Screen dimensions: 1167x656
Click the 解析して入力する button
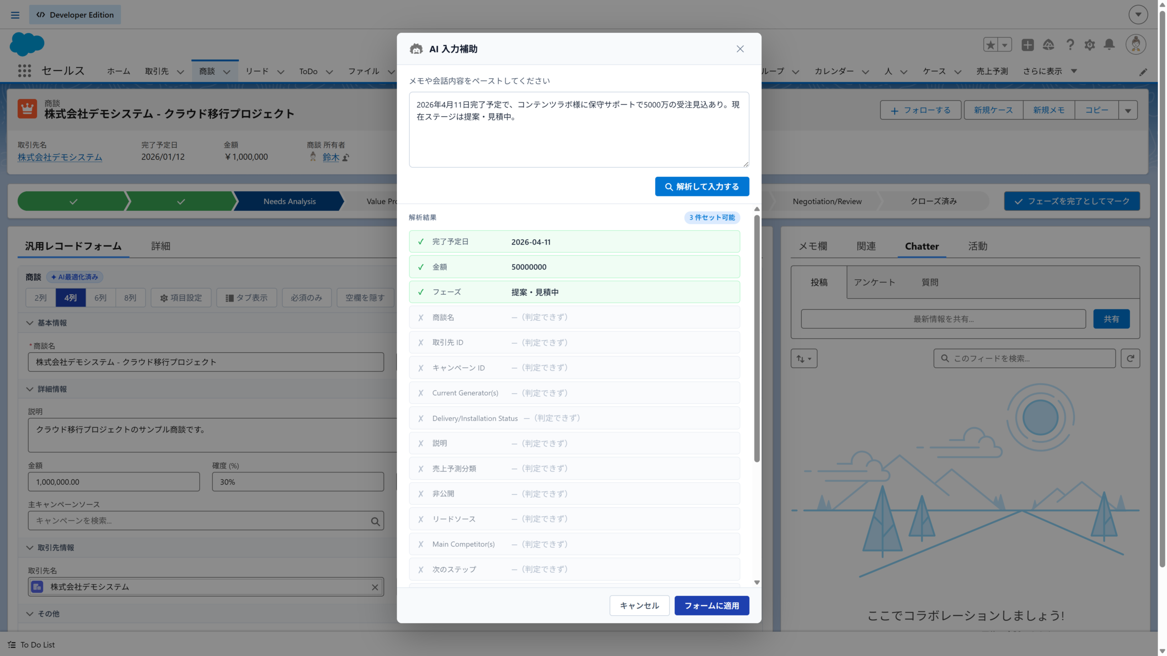(x=702, y=186)
